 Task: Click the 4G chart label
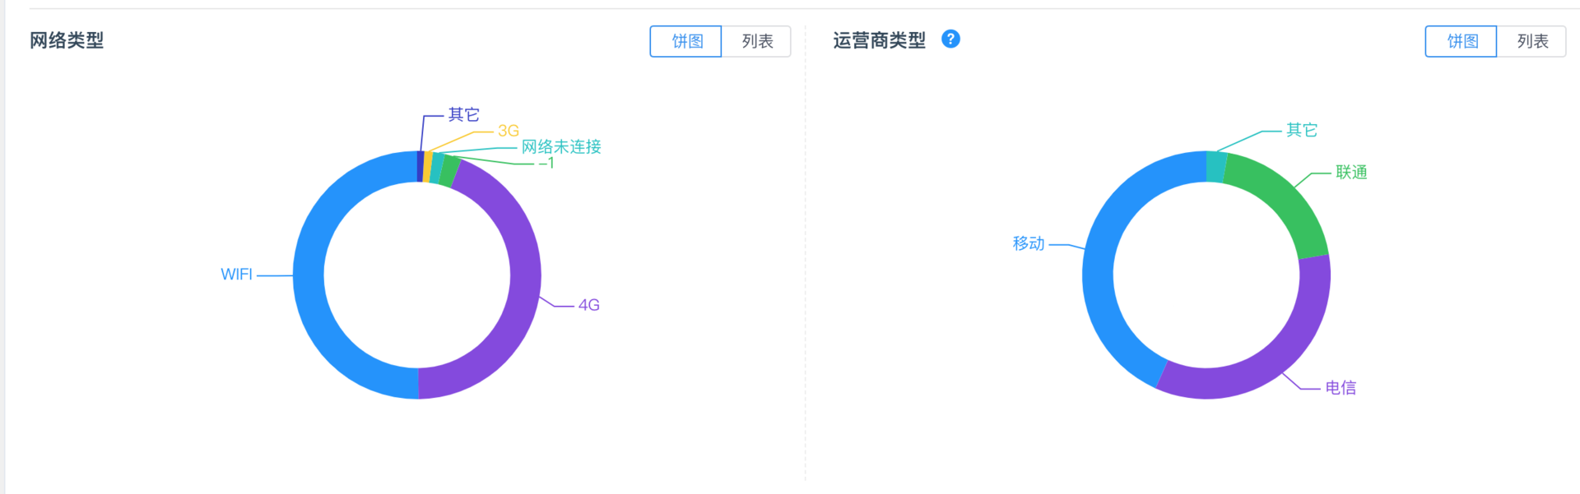coord(588,305)
